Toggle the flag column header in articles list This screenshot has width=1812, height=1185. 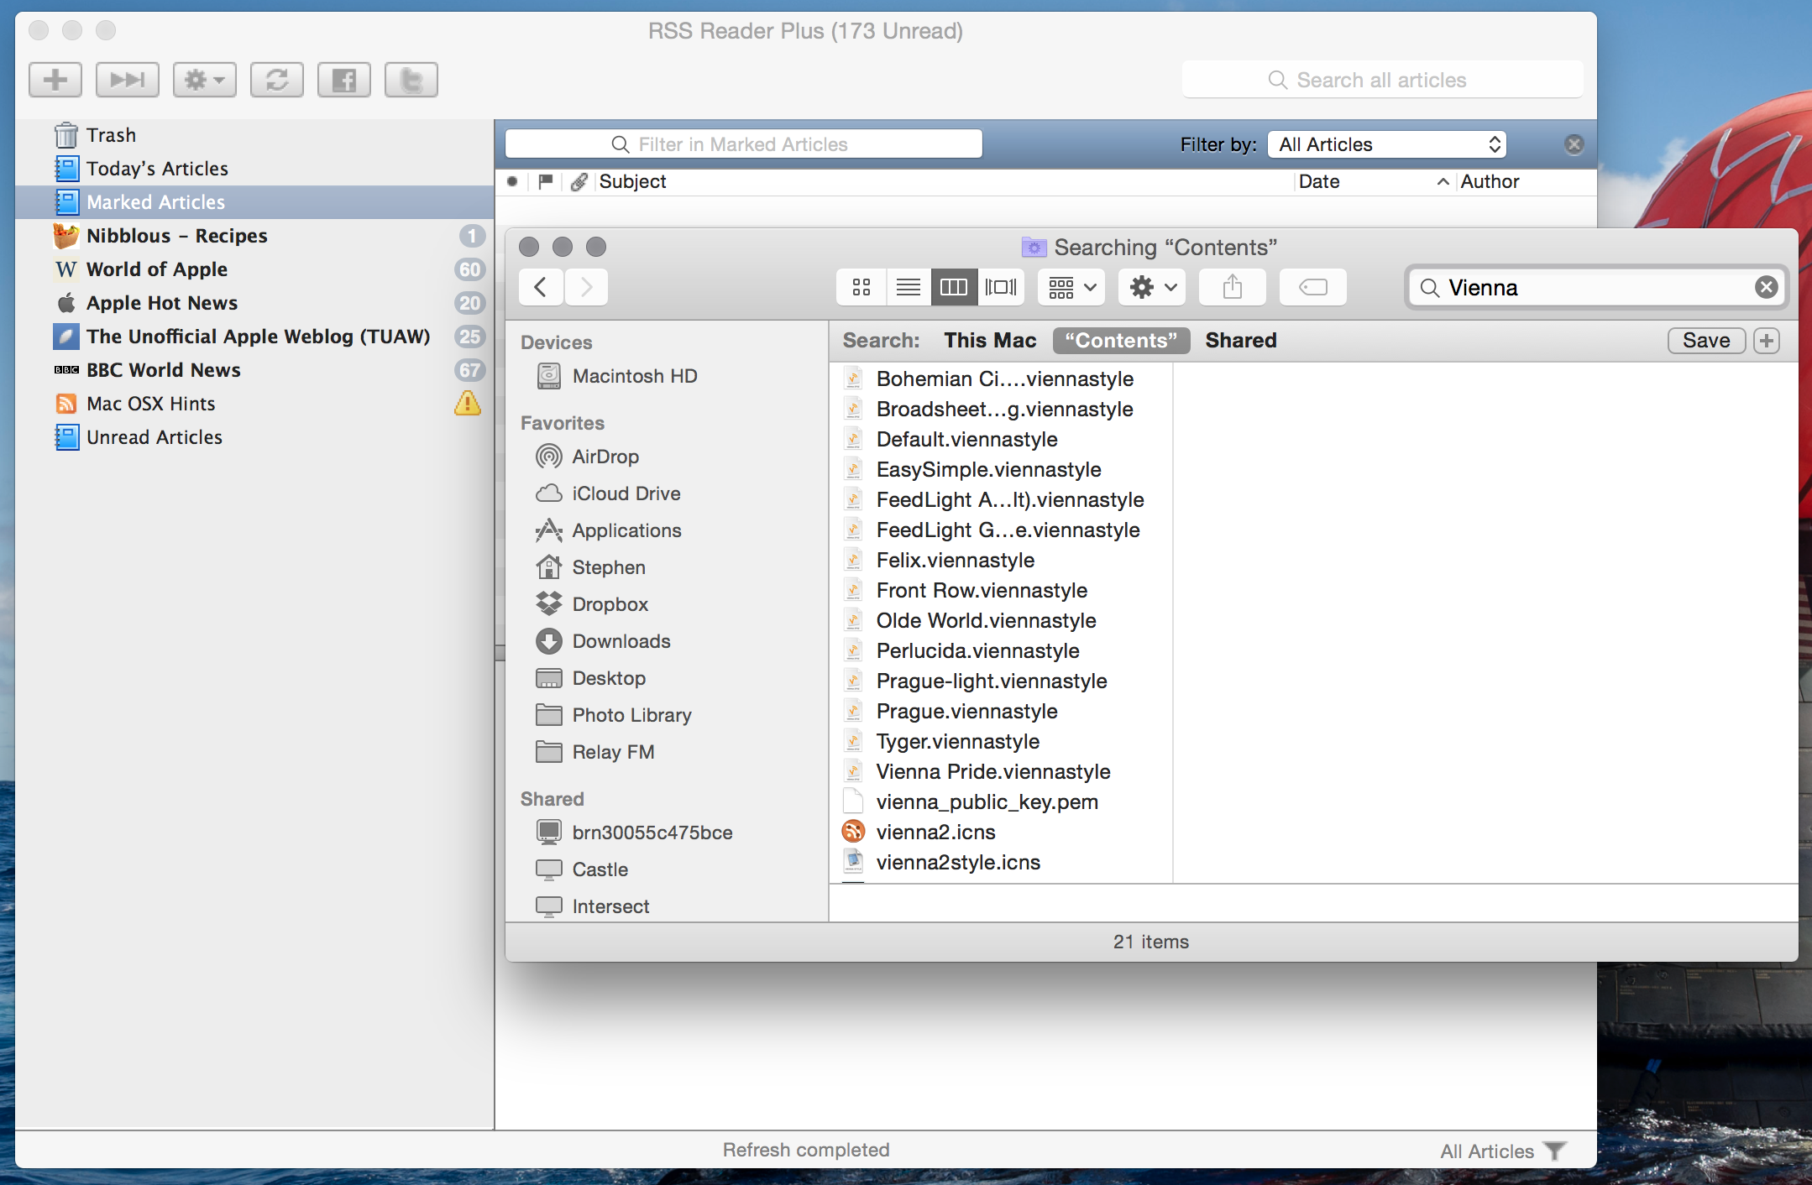[547, 181]
